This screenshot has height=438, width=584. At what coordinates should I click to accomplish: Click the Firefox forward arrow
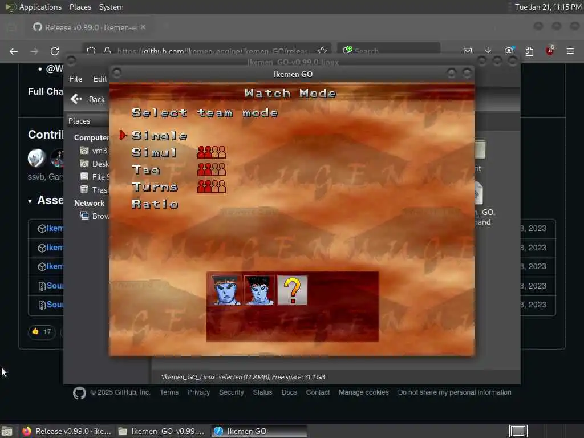click(34, 51)
